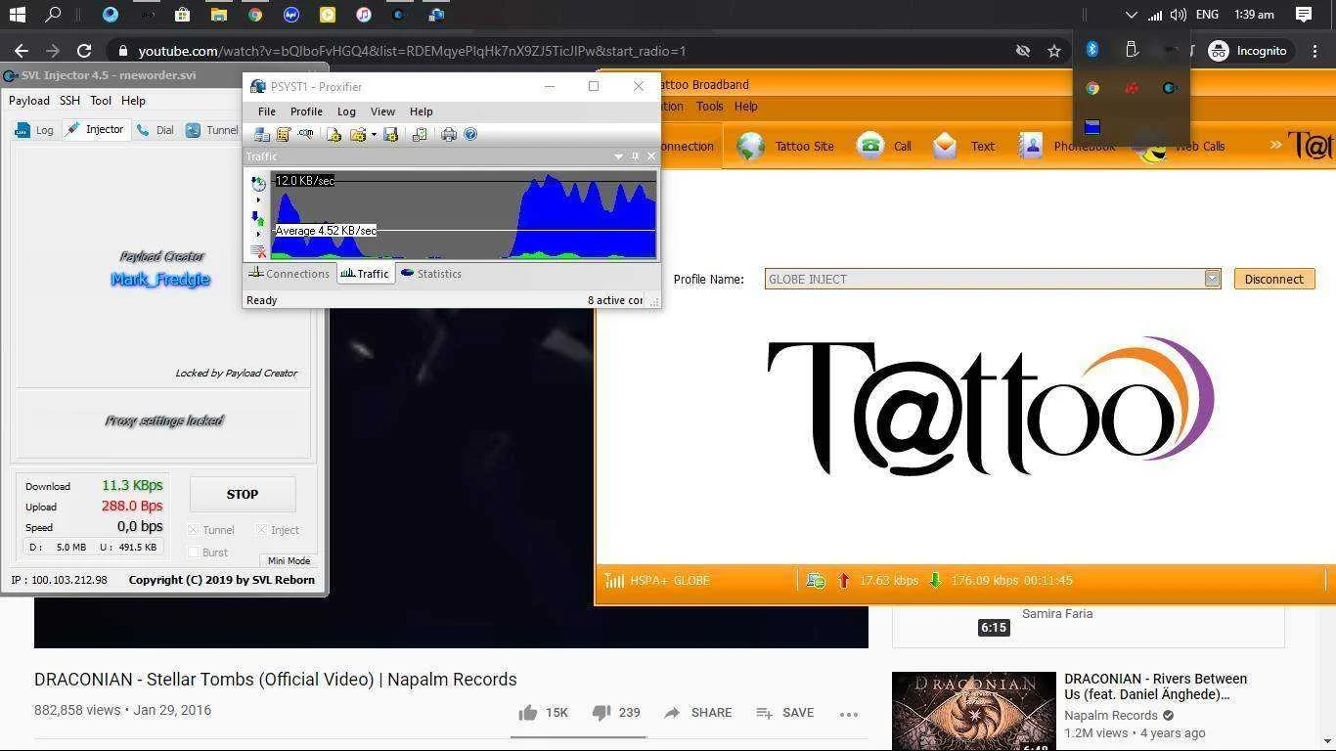1336x751 pixels.
Task: Click the red tray icon in overflow panel
Action: coord(1132,88)
